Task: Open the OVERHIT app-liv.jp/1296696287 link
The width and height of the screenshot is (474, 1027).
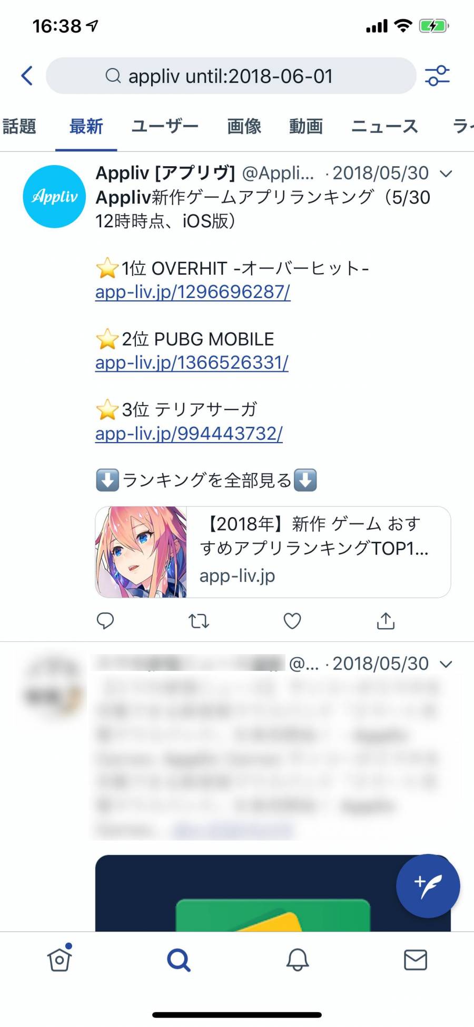Action: 193,292
